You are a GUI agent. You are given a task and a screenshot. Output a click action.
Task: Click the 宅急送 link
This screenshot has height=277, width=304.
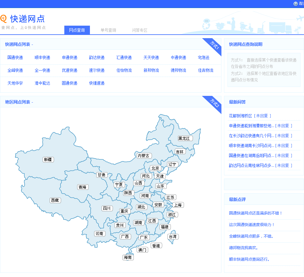(x=204, y=57)
